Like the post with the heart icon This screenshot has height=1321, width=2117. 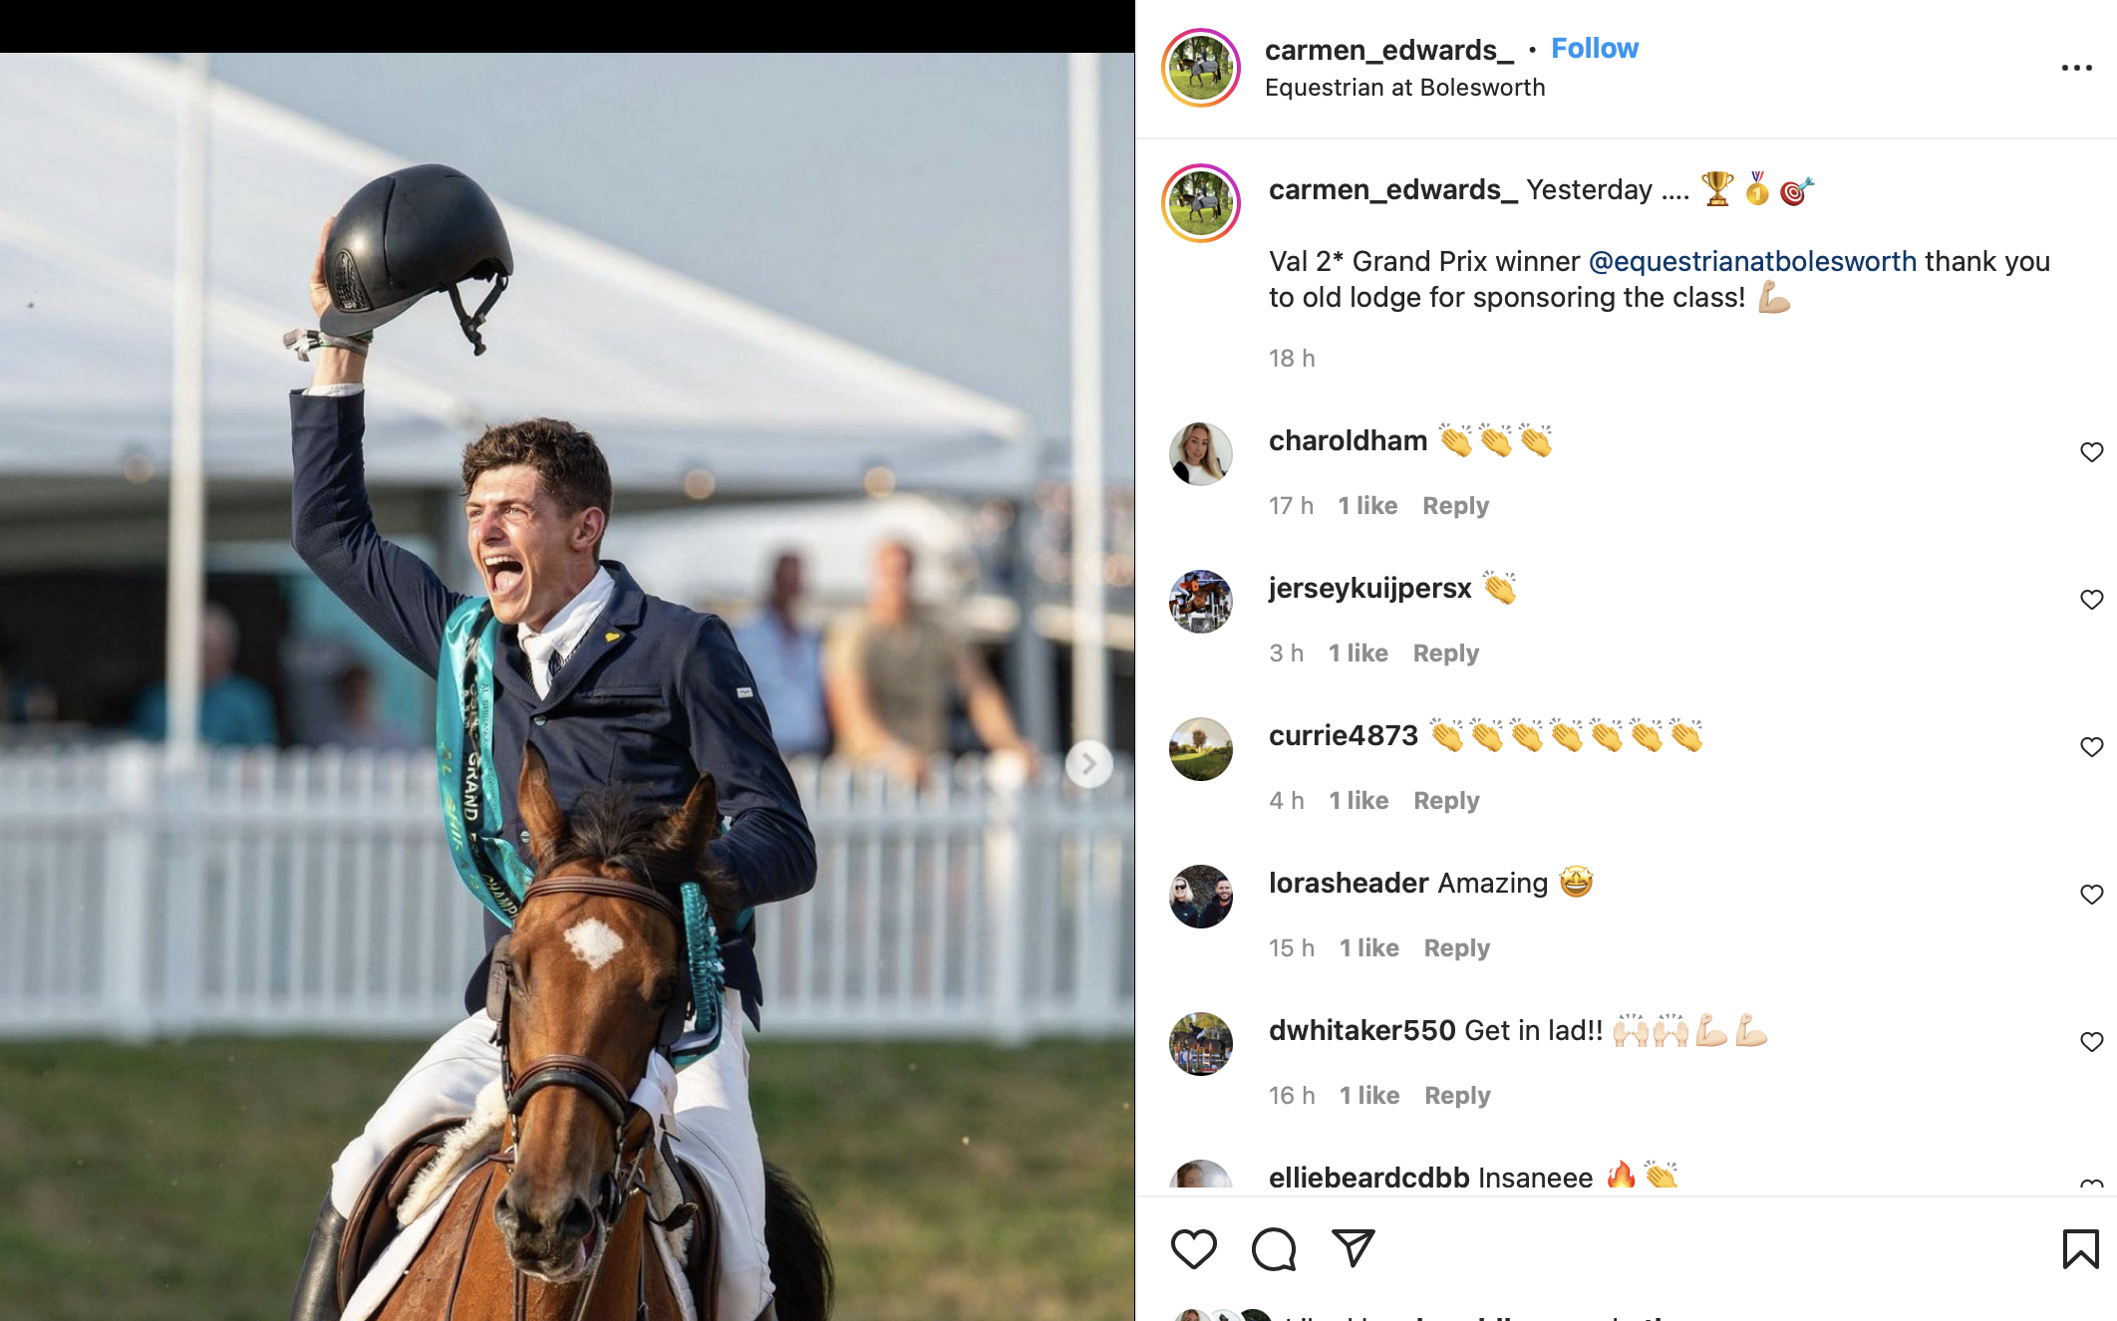coord(1193,1248)
